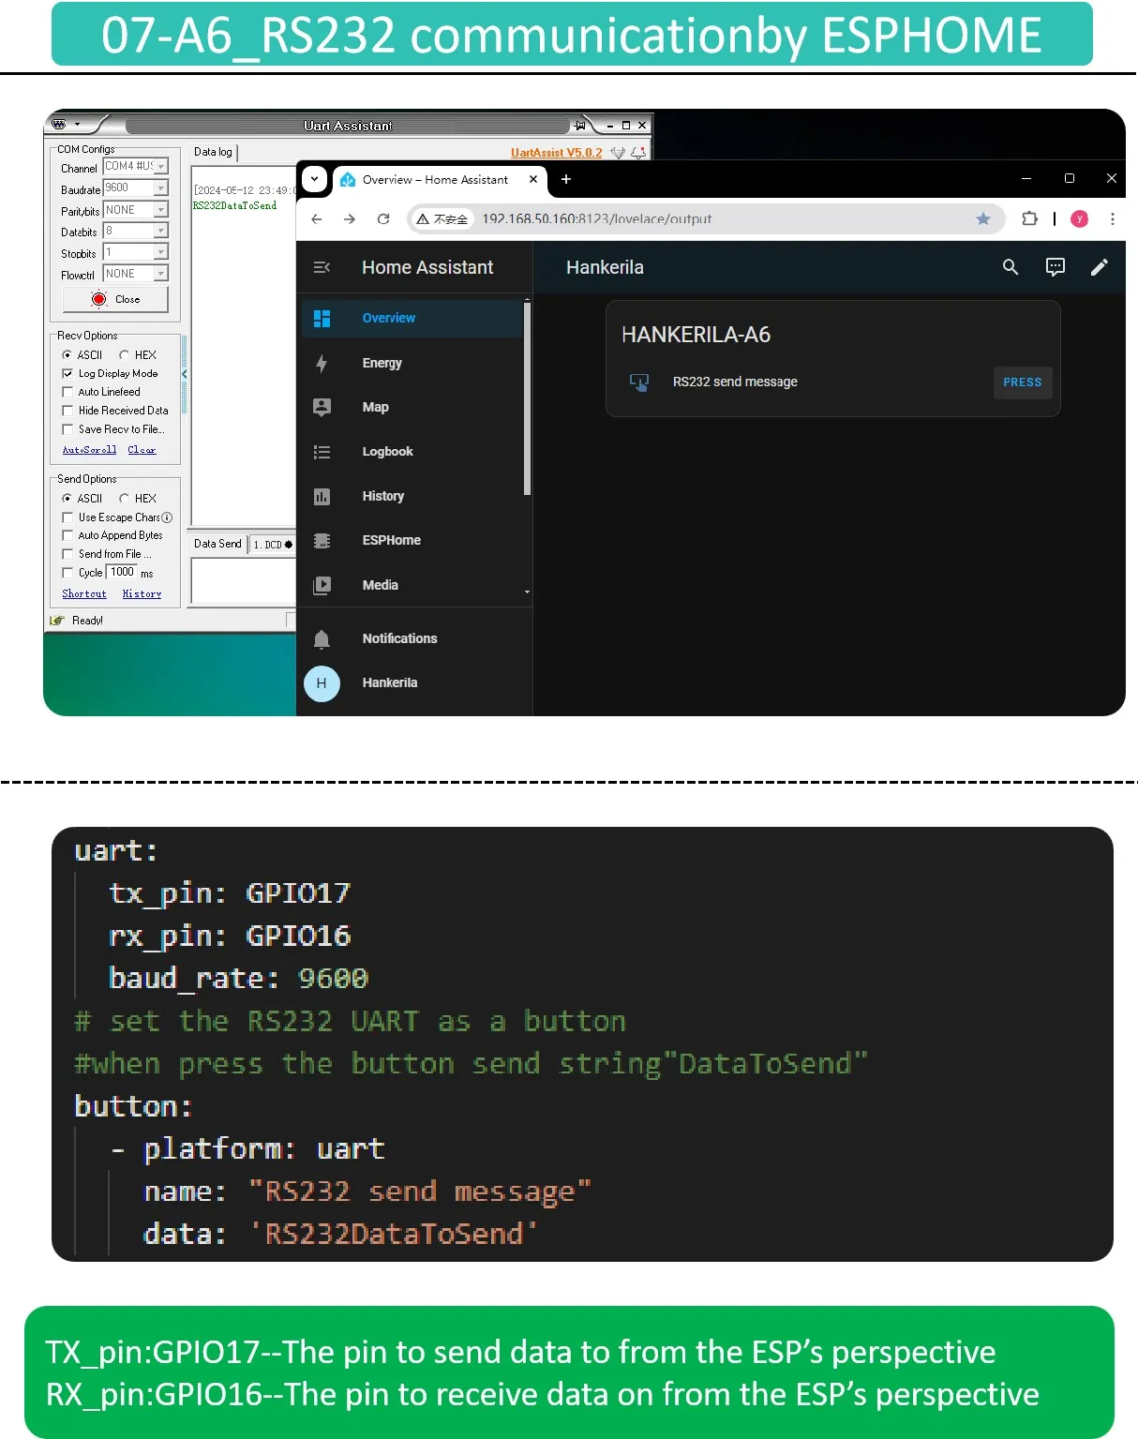
Task: Open Notifications bell in sidebar
Action: point(322,638)
